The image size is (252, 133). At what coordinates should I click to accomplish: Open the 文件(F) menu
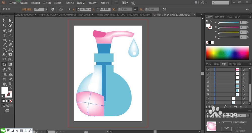click(x=13, y=3)
